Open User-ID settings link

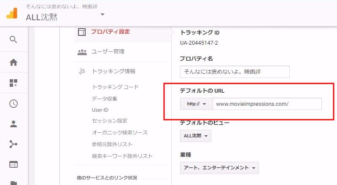point(100,110)
